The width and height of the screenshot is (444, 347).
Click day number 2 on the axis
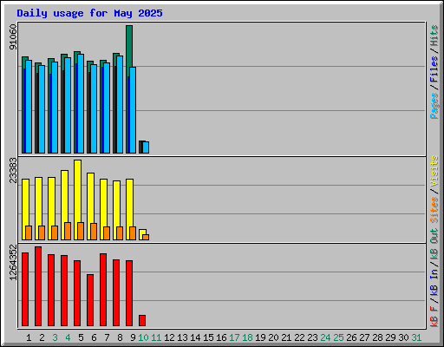tap(42, 337)
